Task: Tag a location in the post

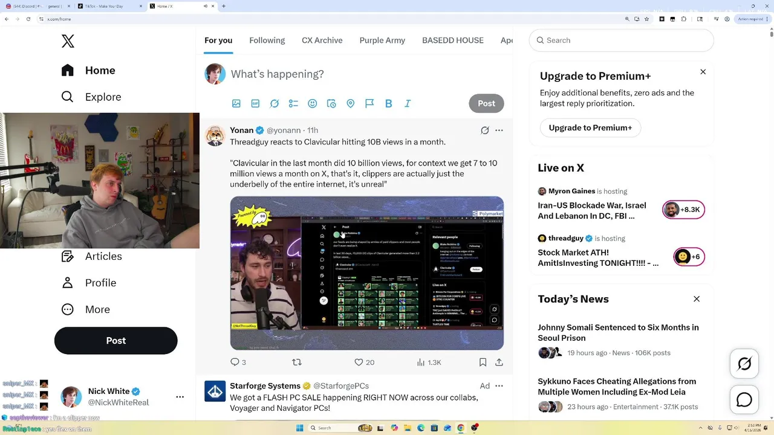Action: [x=350, y=103]
